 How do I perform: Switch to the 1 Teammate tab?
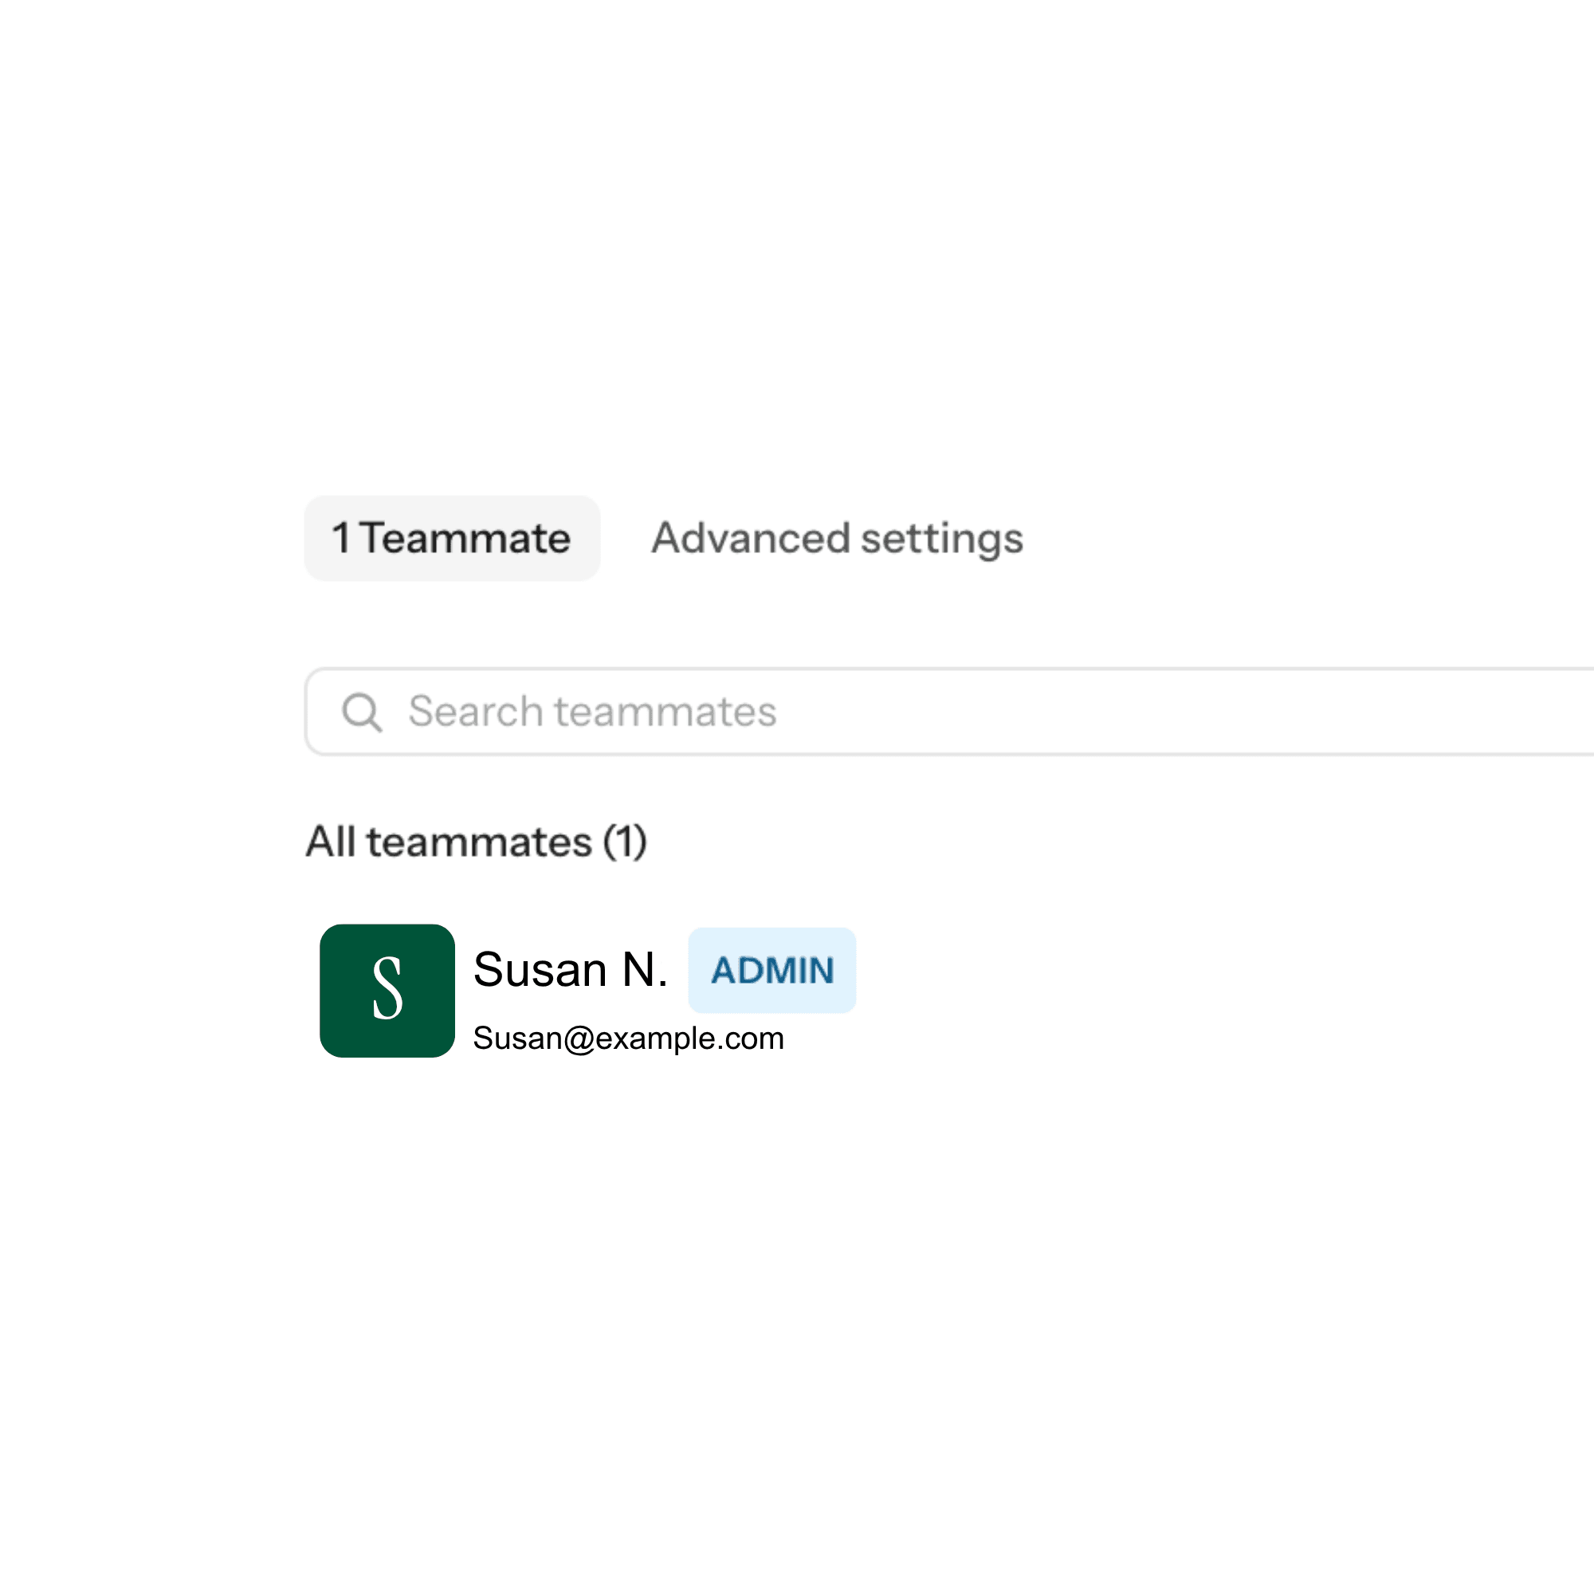pos(451,538)
